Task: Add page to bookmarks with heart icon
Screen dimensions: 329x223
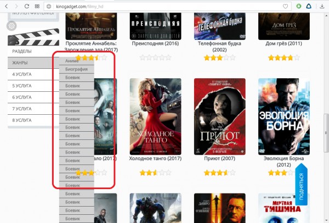Action: [x=285, y=7]
